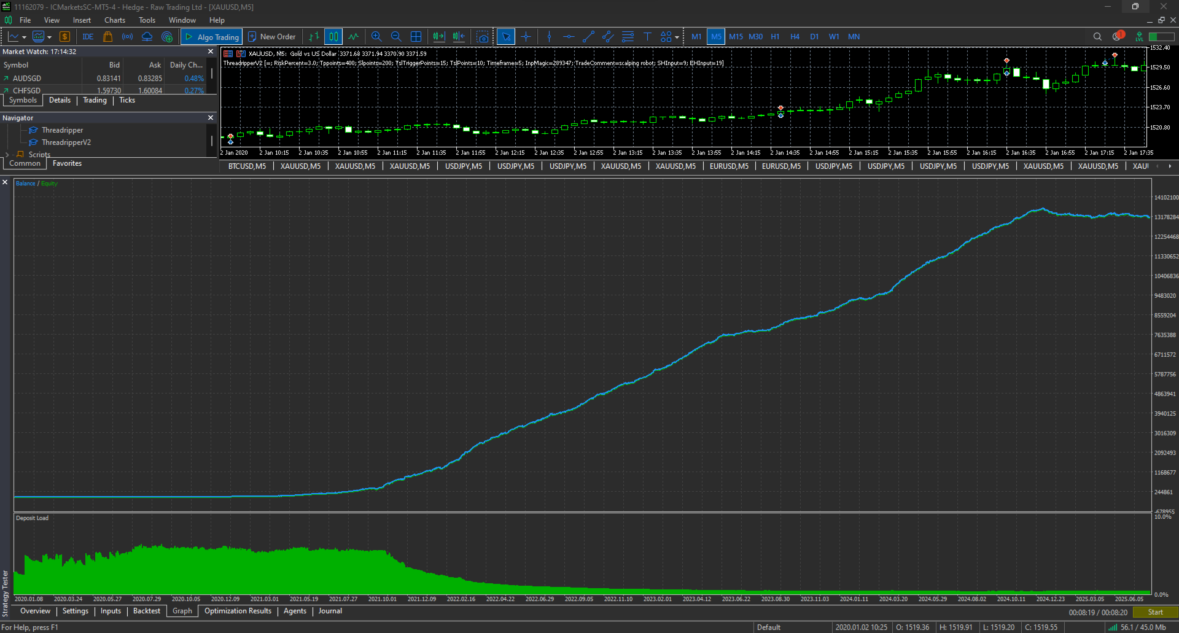Click the copy trading signal icon

[x=166, y=37]
